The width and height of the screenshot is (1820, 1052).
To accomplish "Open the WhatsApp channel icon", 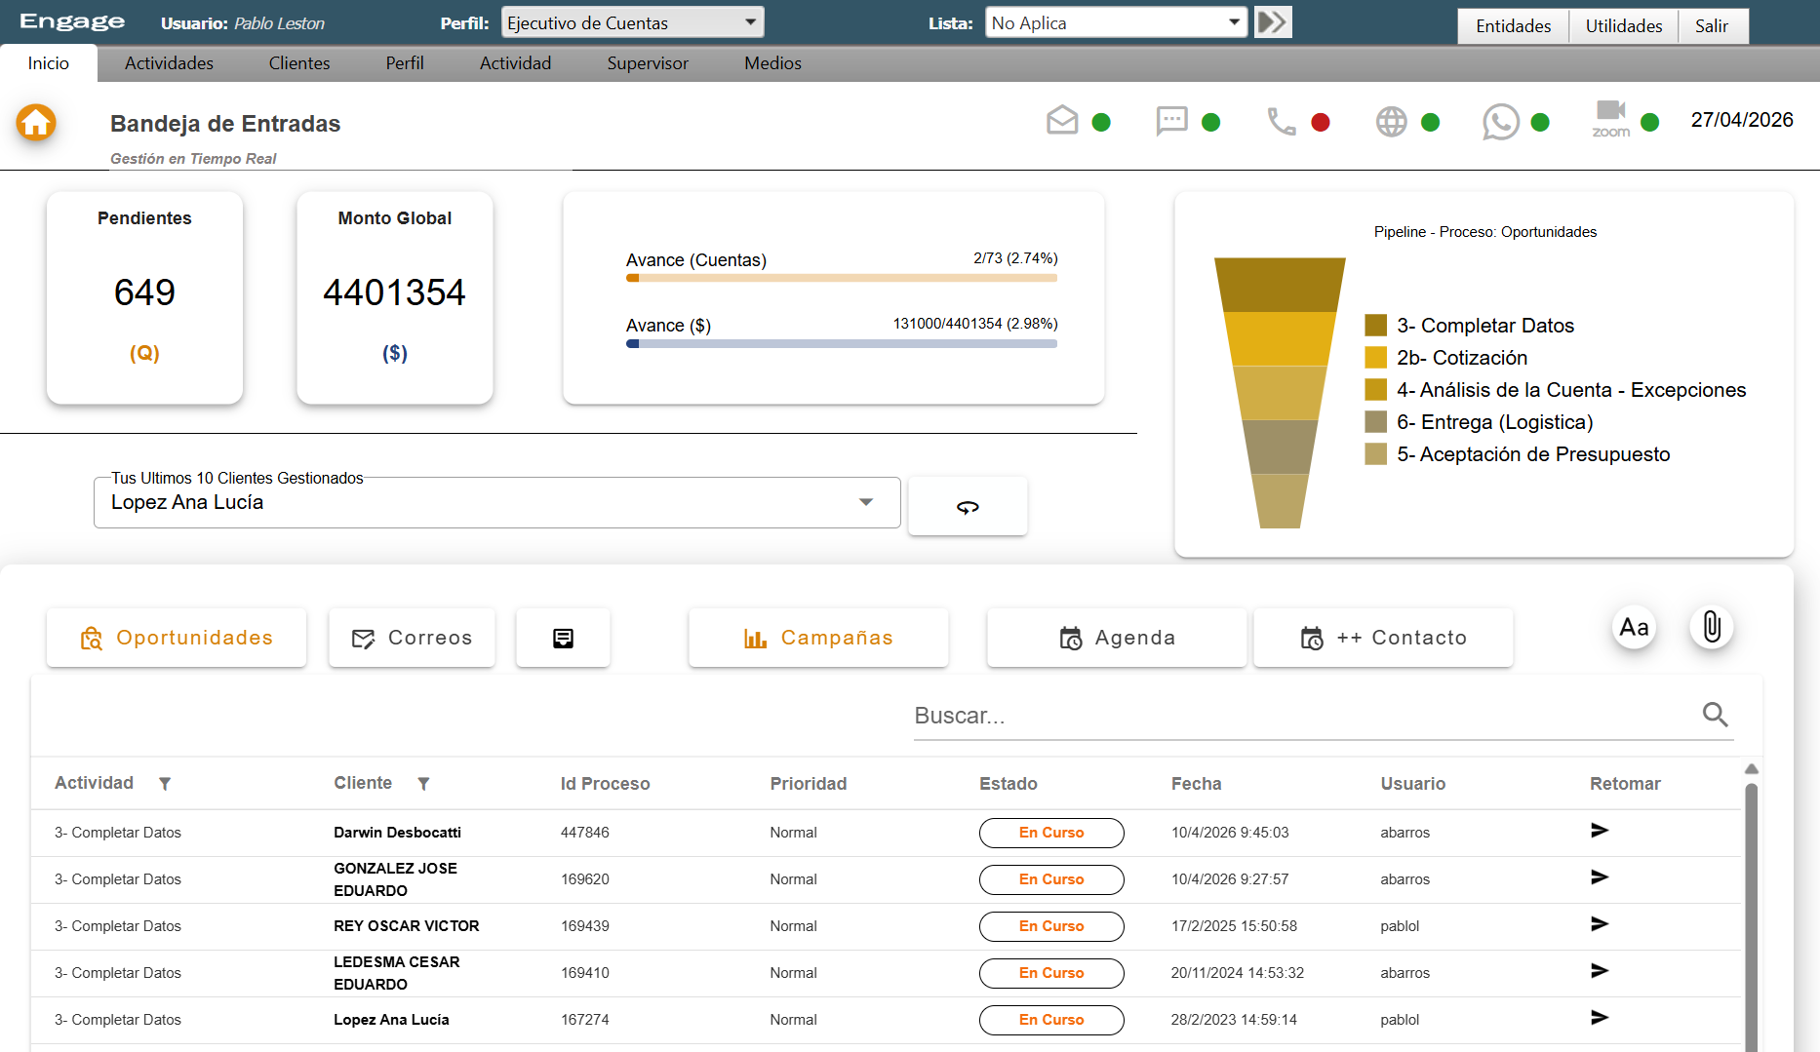I will (x=1500, y=122).
